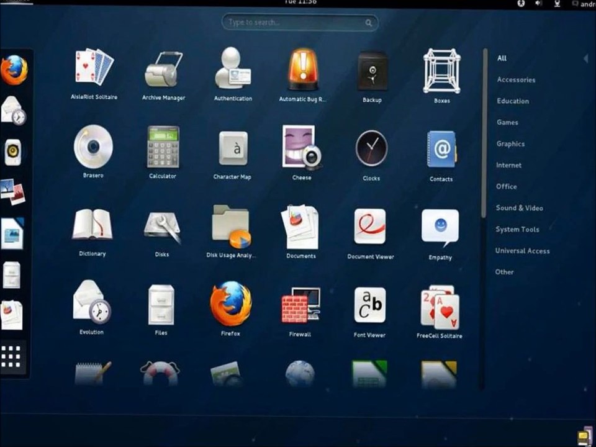The image size is (596, 447).
Task: Open the accessibility menu in top bar
Action: [x=521, y=4]
